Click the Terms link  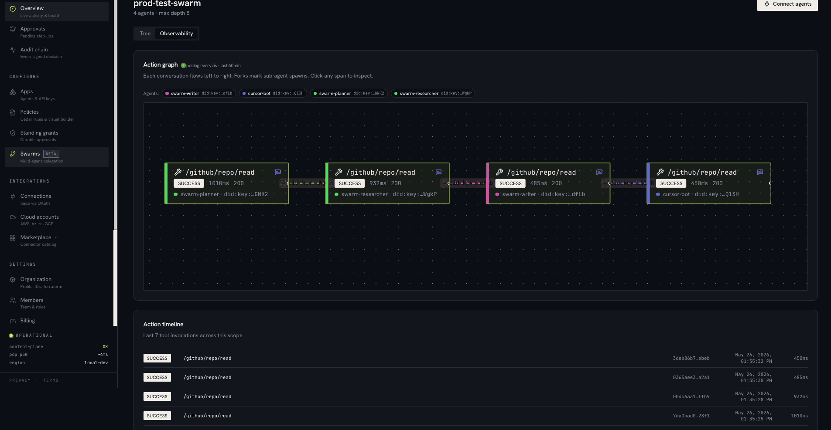51,380
